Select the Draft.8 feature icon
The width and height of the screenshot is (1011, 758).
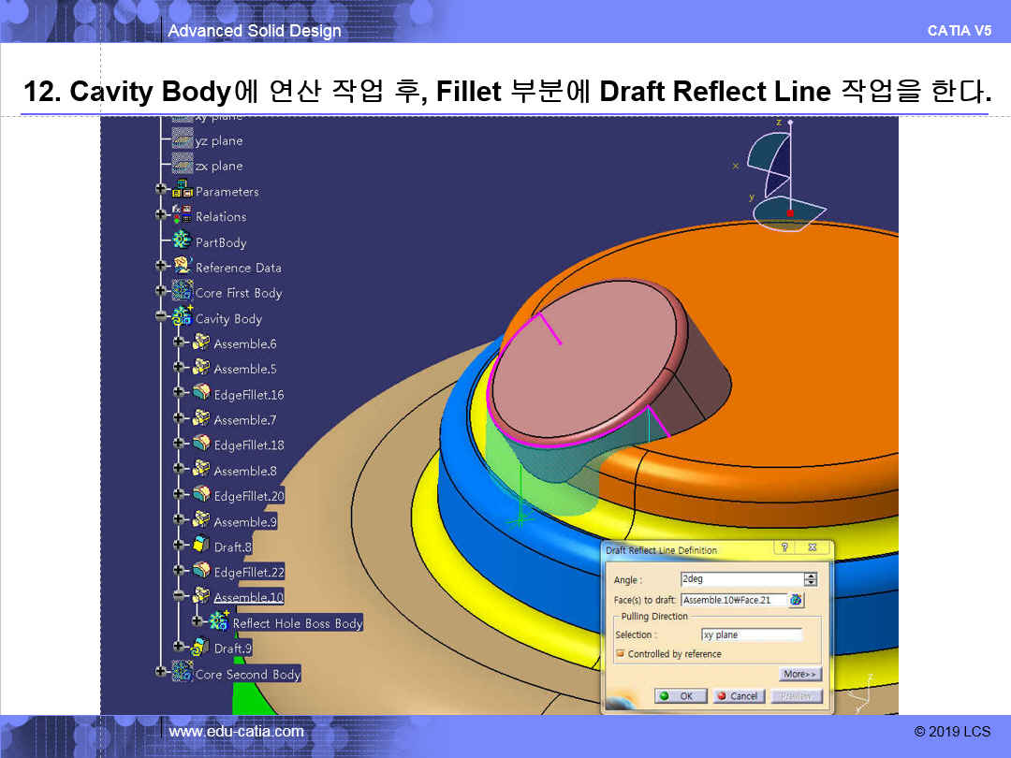(x=201, y=547)
